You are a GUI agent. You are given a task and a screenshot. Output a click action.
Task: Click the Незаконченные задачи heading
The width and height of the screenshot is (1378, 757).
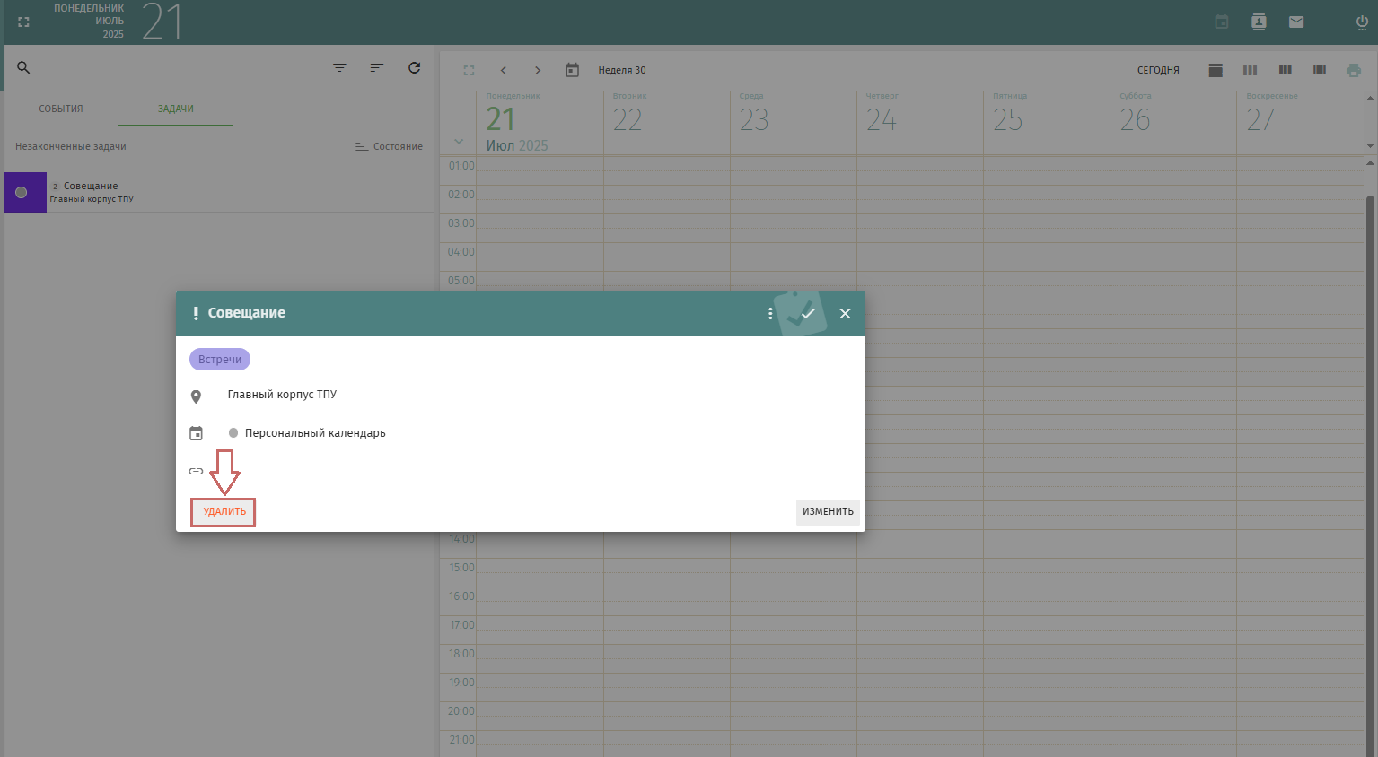point(71,146)
